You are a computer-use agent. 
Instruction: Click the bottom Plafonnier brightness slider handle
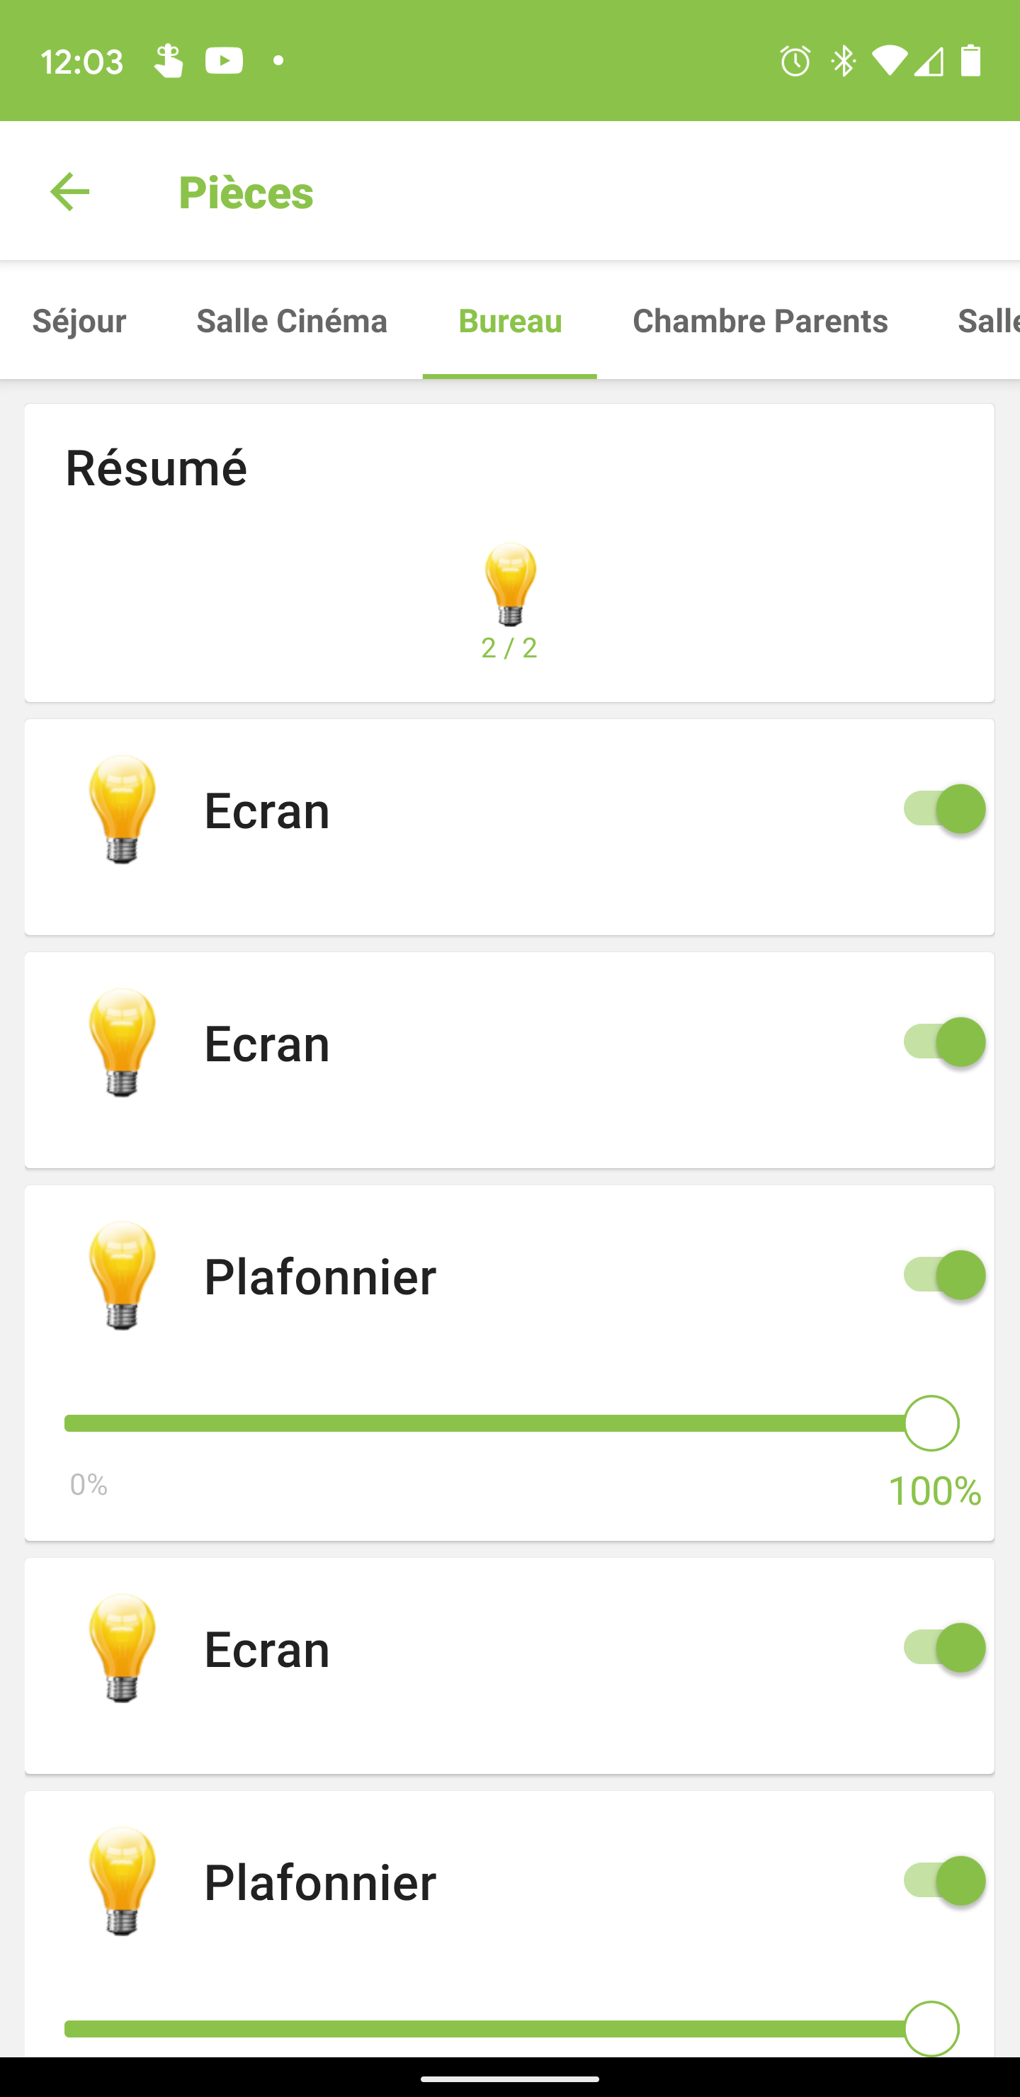click(x=931, y=2028)
